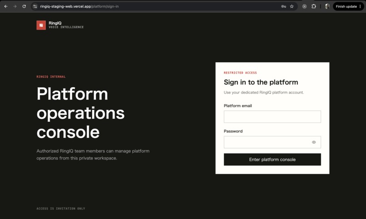Click the 'Platform operations console' headline
The width and height of the screenshot is (366, 219).
coord(80,113)
